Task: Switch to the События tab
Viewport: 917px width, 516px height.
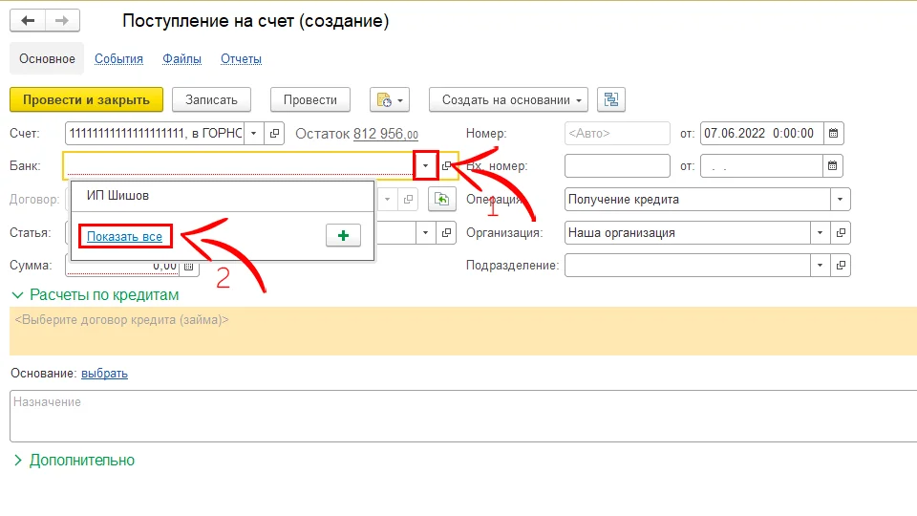Action: point(118,58)
